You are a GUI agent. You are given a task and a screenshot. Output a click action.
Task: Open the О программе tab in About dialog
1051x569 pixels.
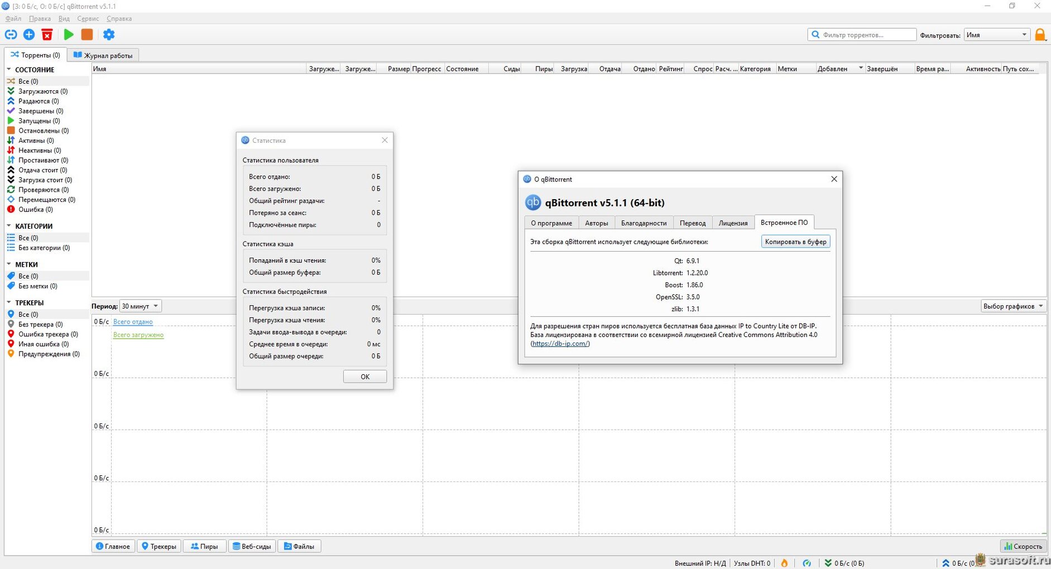coord(551,223)
